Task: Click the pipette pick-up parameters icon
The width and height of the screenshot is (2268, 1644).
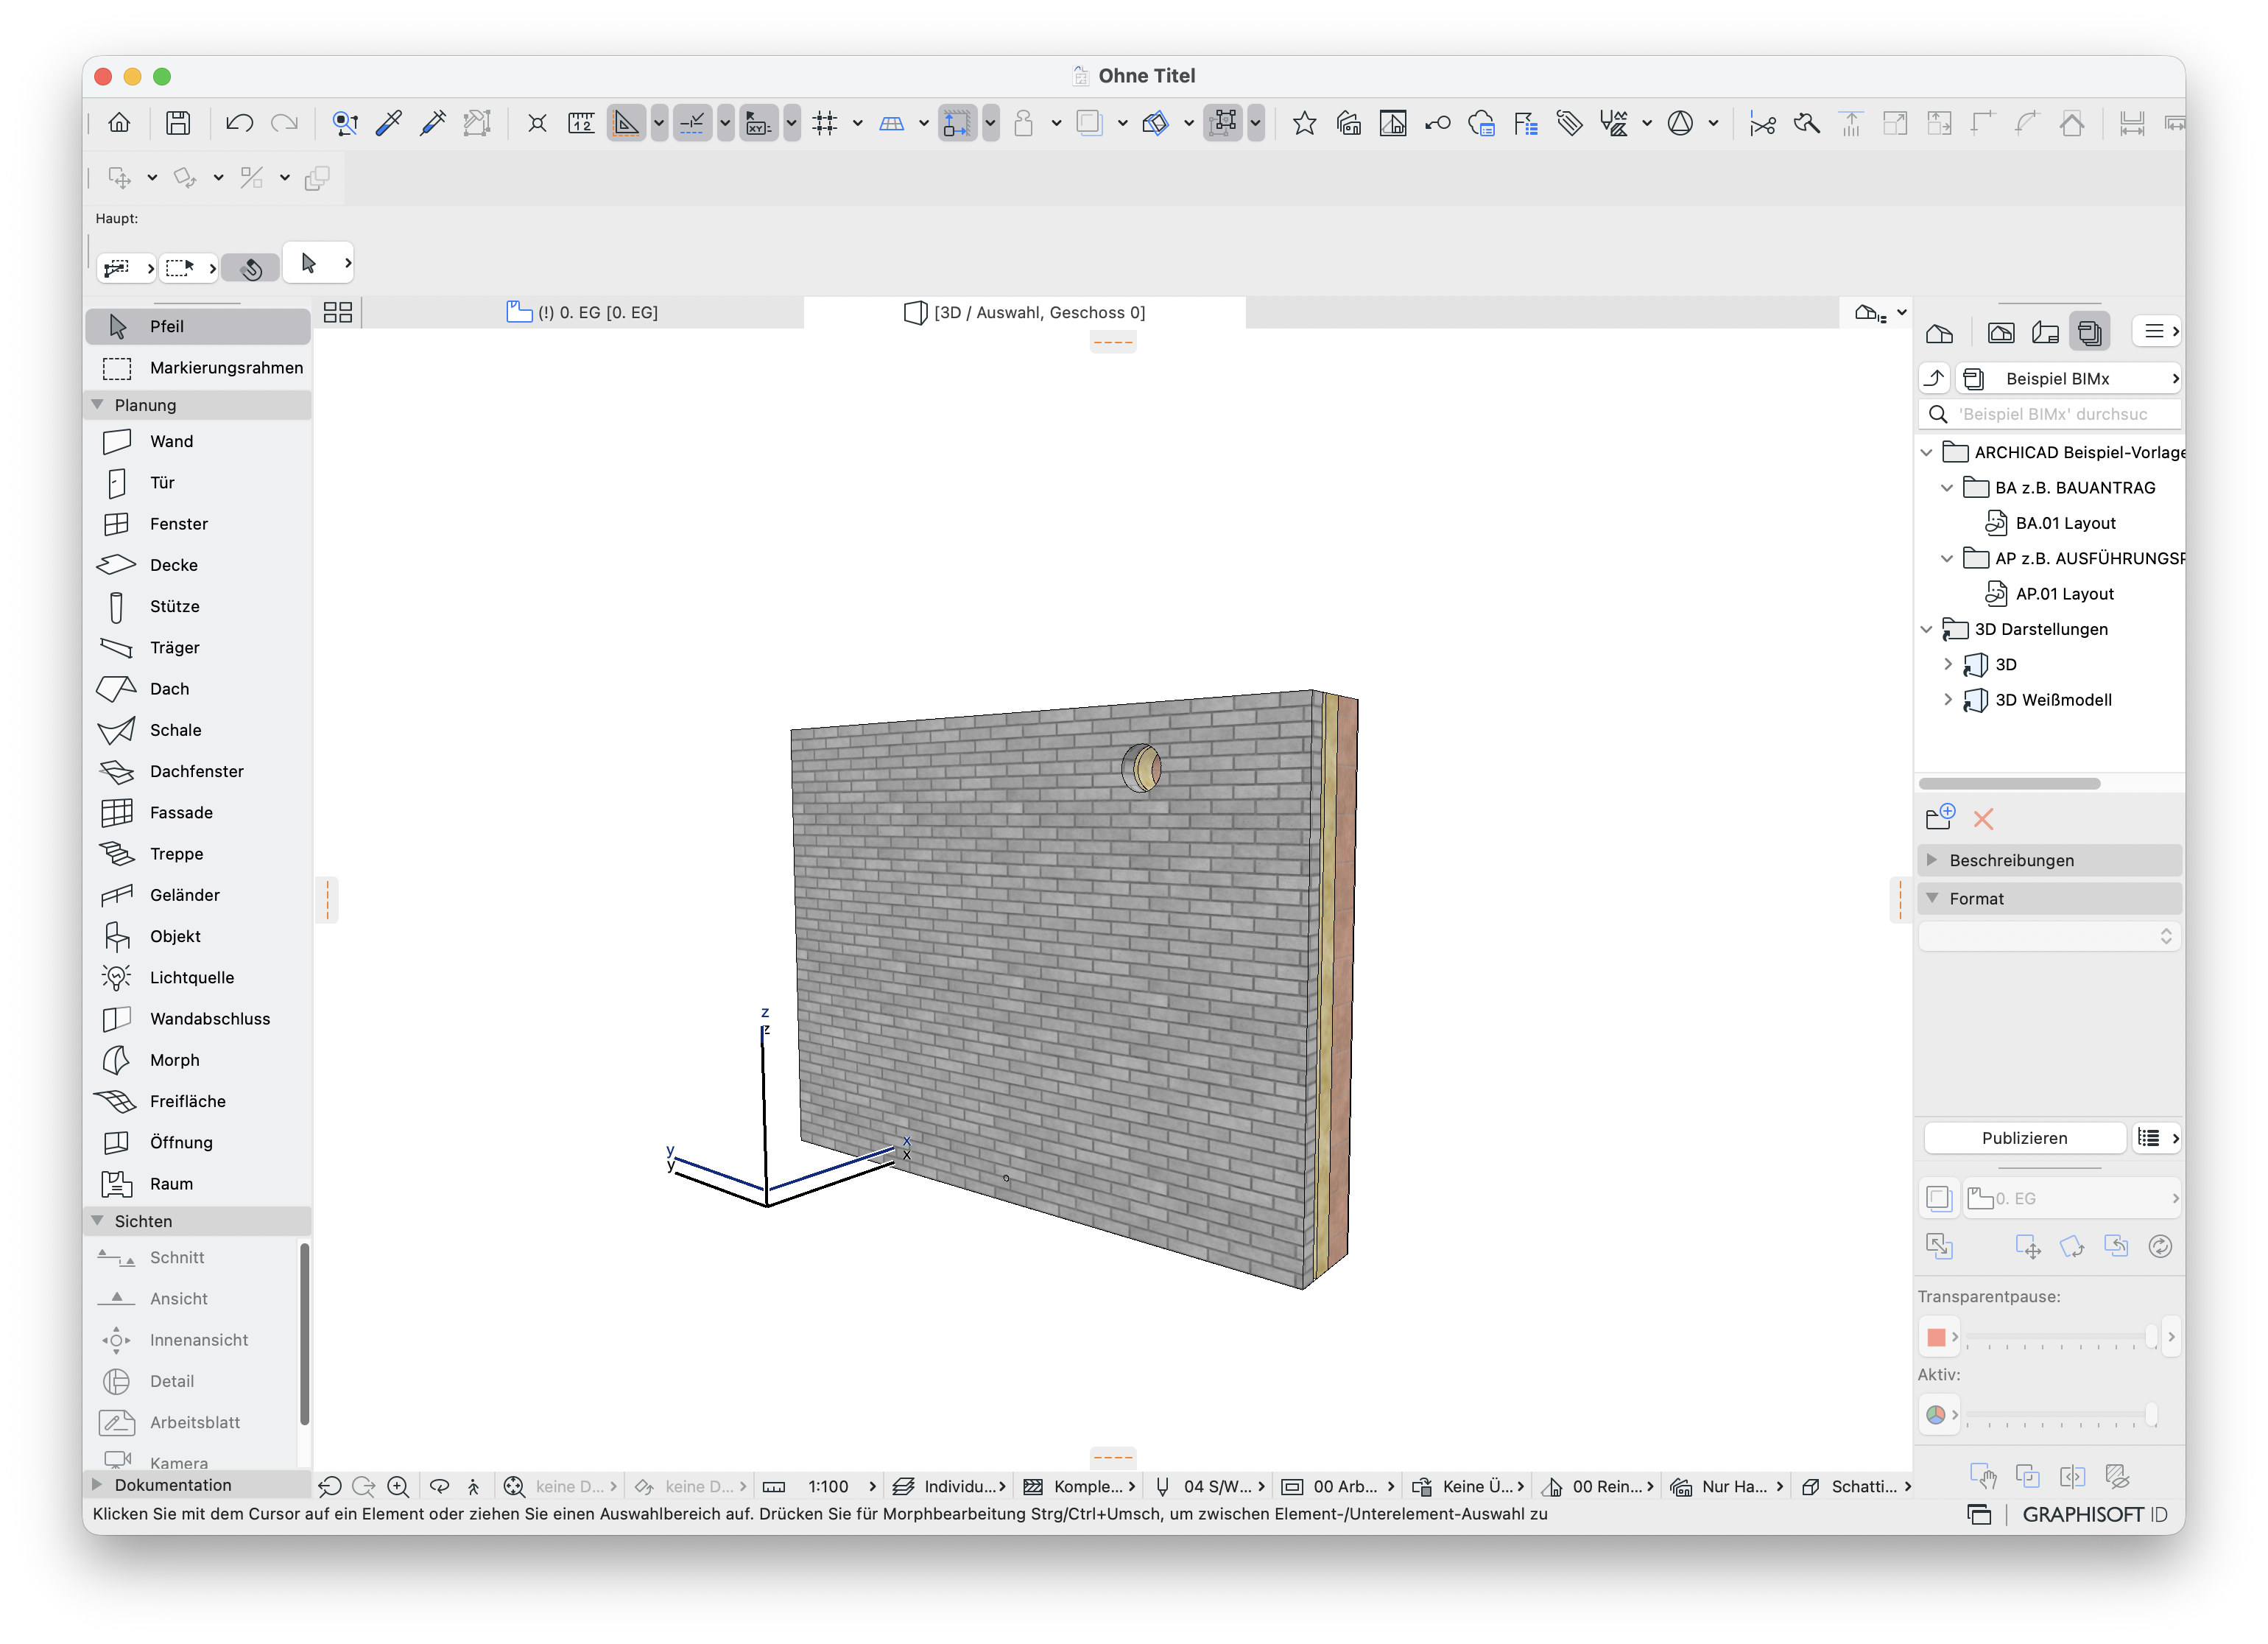Action: coord(389,123)
